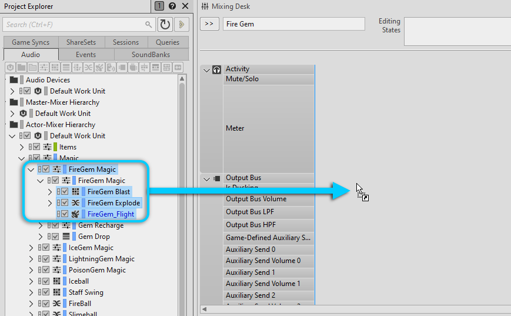
Task: Expand the FireGem Explode container
Action: [x=50, y=203]
